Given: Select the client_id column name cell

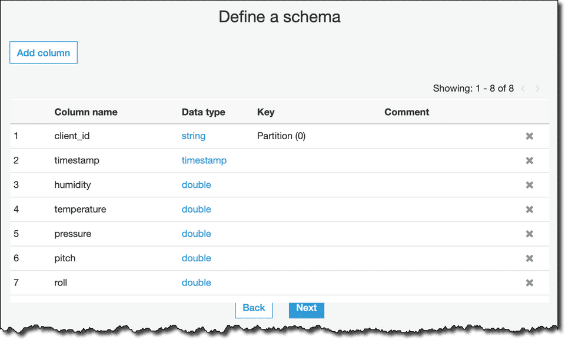Looking at the screenshot, I should 72,136.
